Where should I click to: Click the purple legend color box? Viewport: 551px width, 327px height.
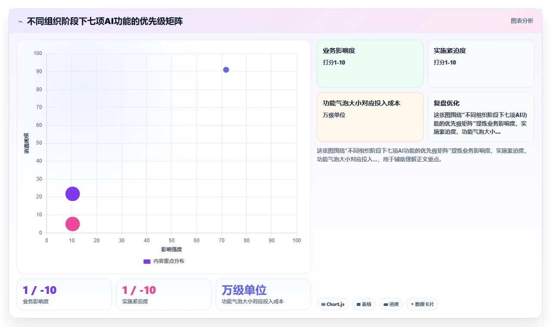pos(147,262)
